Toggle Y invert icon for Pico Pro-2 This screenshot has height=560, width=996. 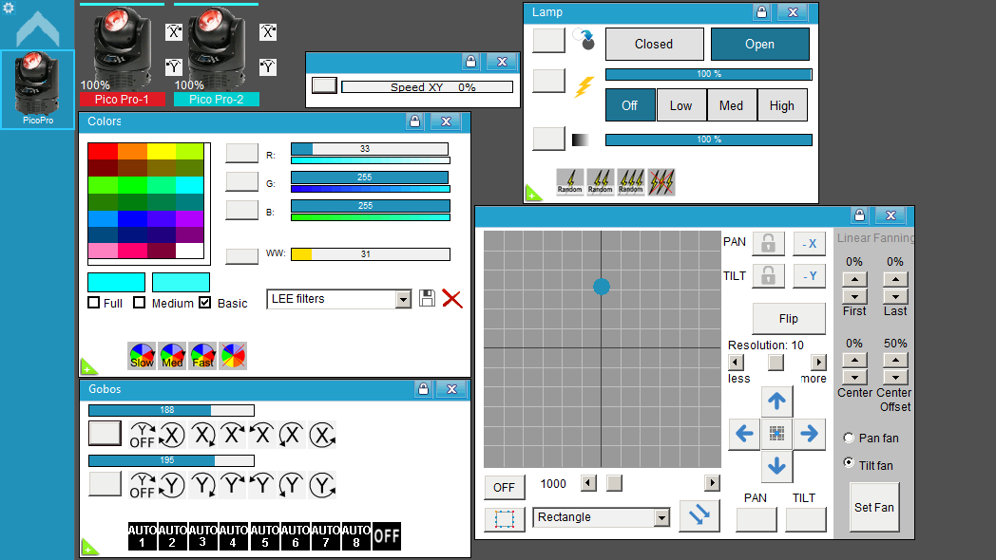[268, 66]
